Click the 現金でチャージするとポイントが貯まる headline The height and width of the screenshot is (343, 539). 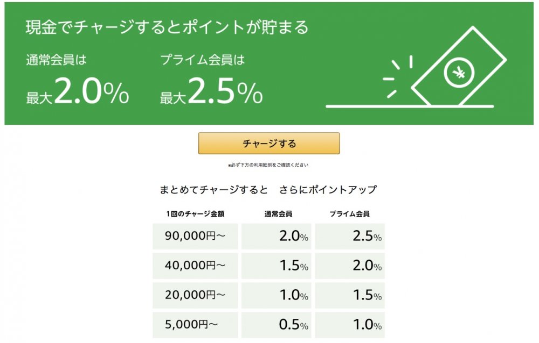point(167,27)
